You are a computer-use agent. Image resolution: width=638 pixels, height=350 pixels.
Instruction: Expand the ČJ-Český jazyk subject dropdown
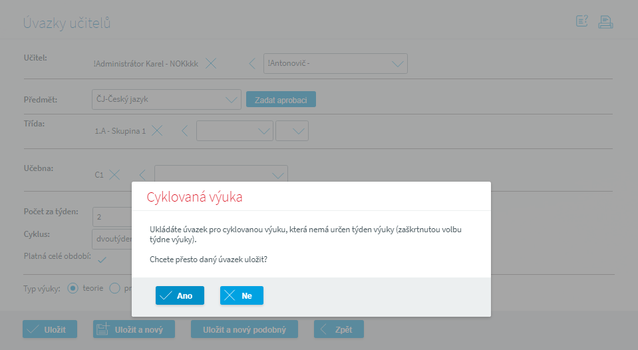(x=166, y=100)
